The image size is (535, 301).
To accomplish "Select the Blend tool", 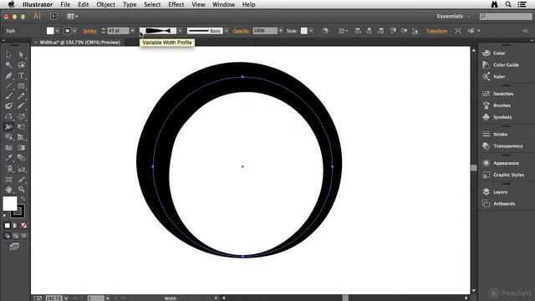I will tap(21, 158).
